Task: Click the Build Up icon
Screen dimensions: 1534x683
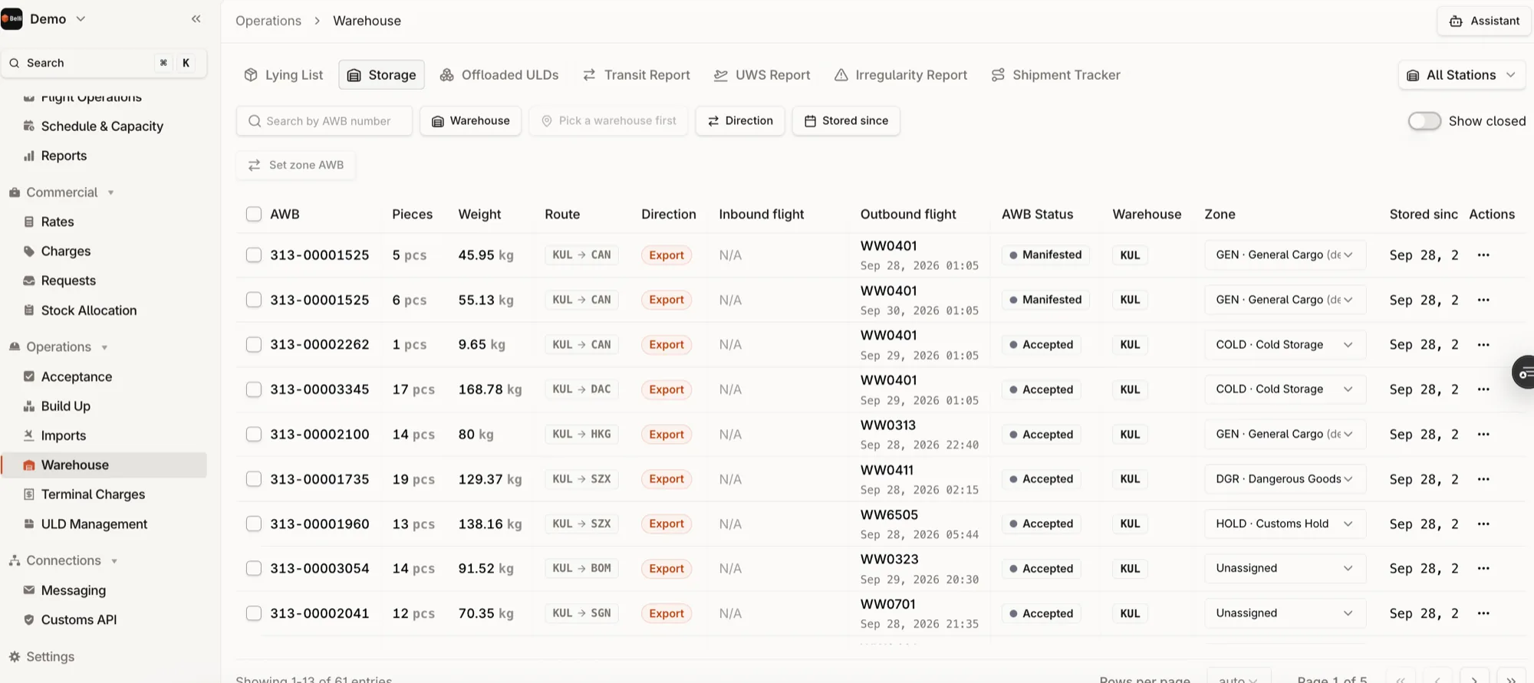Action: click(x=29, y=406)
